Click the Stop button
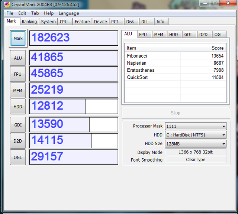Screen dimensions: 238x214 (176, 113)
